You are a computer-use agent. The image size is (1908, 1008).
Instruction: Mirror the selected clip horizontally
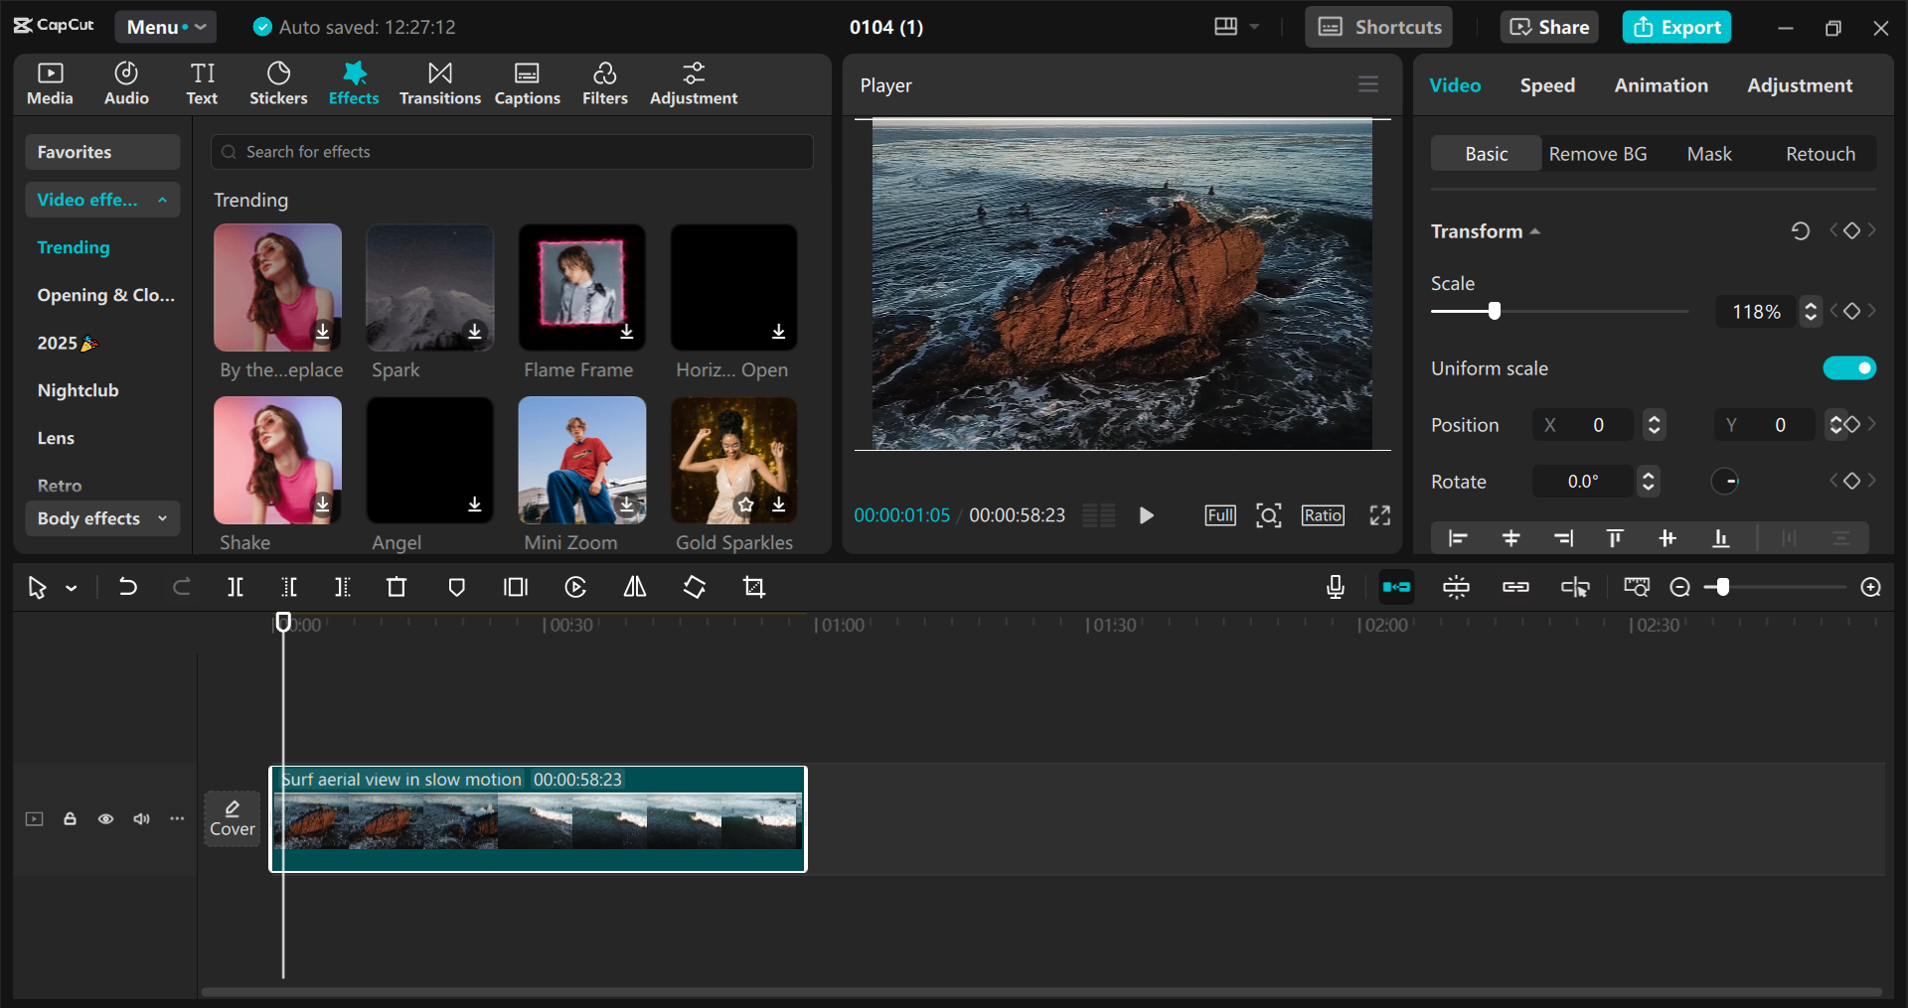pyautogui.click(x=634, y=587)
